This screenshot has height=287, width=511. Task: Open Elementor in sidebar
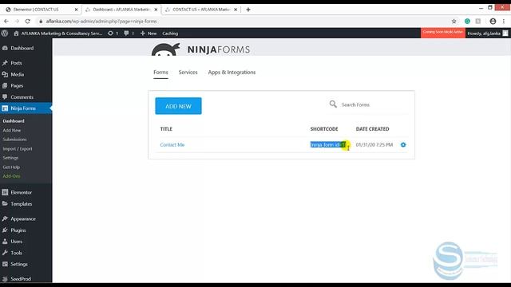point(22,192)
